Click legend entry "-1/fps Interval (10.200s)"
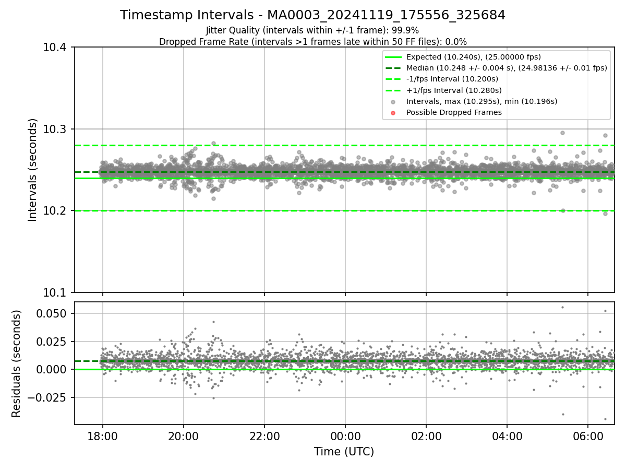The width and height of the screenshot is (626, 470). pos(452,79)
